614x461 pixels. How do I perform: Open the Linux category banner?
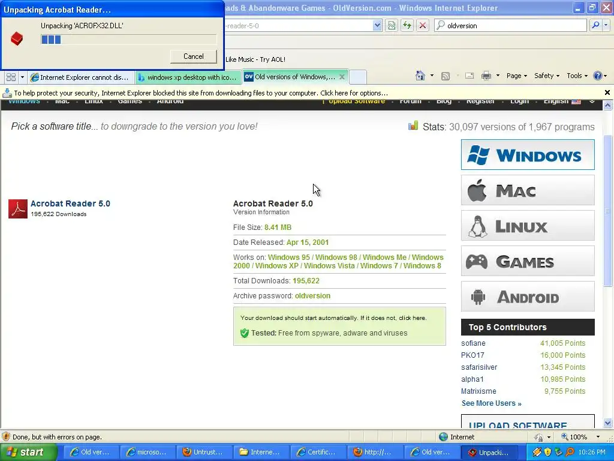(x=528, y=226)
